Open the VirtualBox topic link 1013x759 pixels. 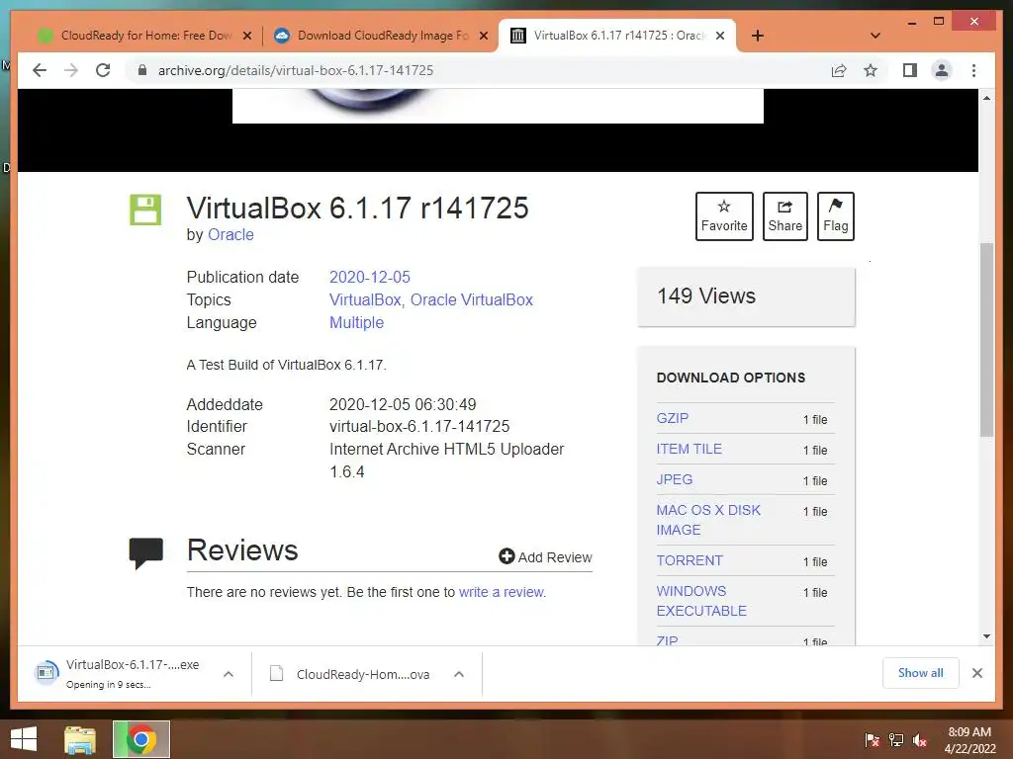click(x=365, y=300)
